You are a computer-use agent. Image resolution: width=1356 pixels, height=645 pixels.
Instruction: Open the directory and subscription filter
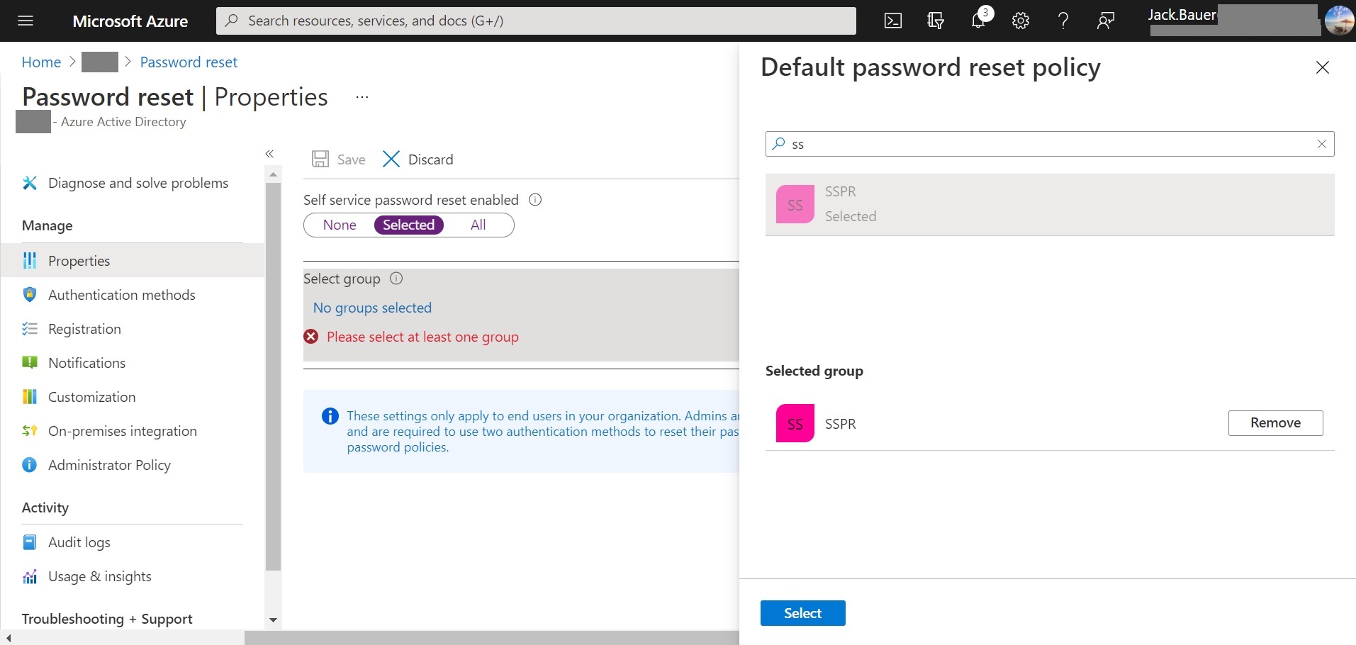tap(935, 20)
